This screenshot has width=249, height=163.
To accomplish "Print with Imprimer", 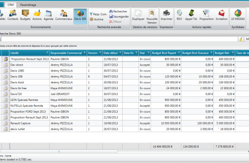I will [166, 15].
